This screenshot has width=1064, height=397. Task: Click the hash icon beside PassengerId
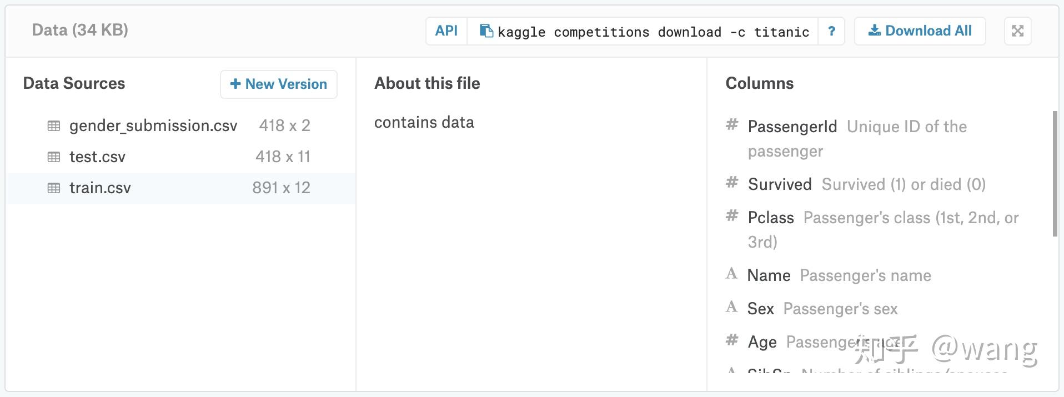732,125
